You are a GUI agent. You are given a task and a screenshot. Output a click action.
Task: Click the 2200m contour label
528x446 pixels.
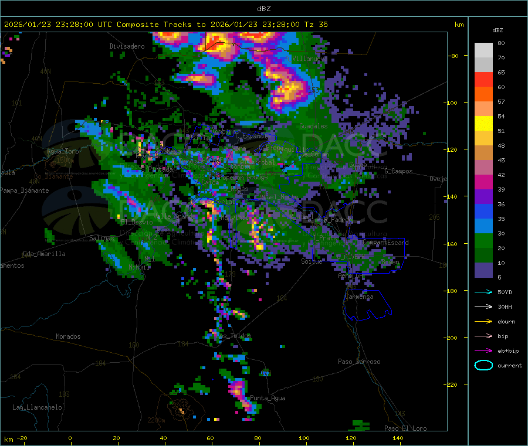coord(156,420)
